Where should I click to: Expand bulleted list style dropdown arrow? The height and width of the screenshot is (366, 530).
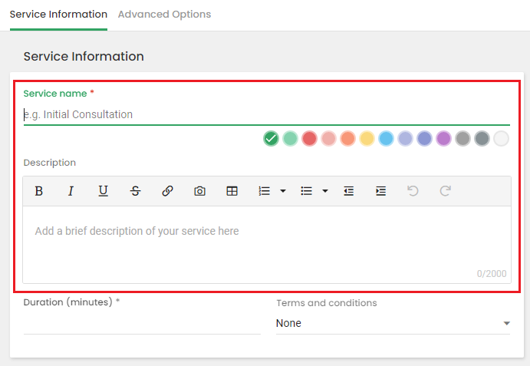(325, 191)
